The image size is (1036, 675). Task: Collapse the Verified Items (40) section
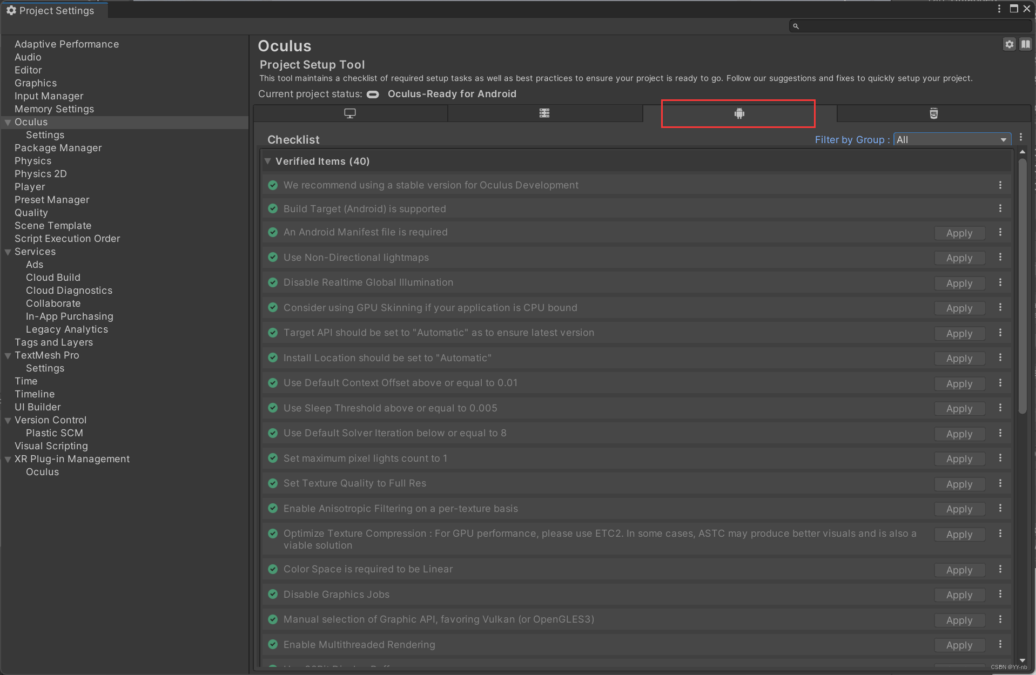point(267,161)
